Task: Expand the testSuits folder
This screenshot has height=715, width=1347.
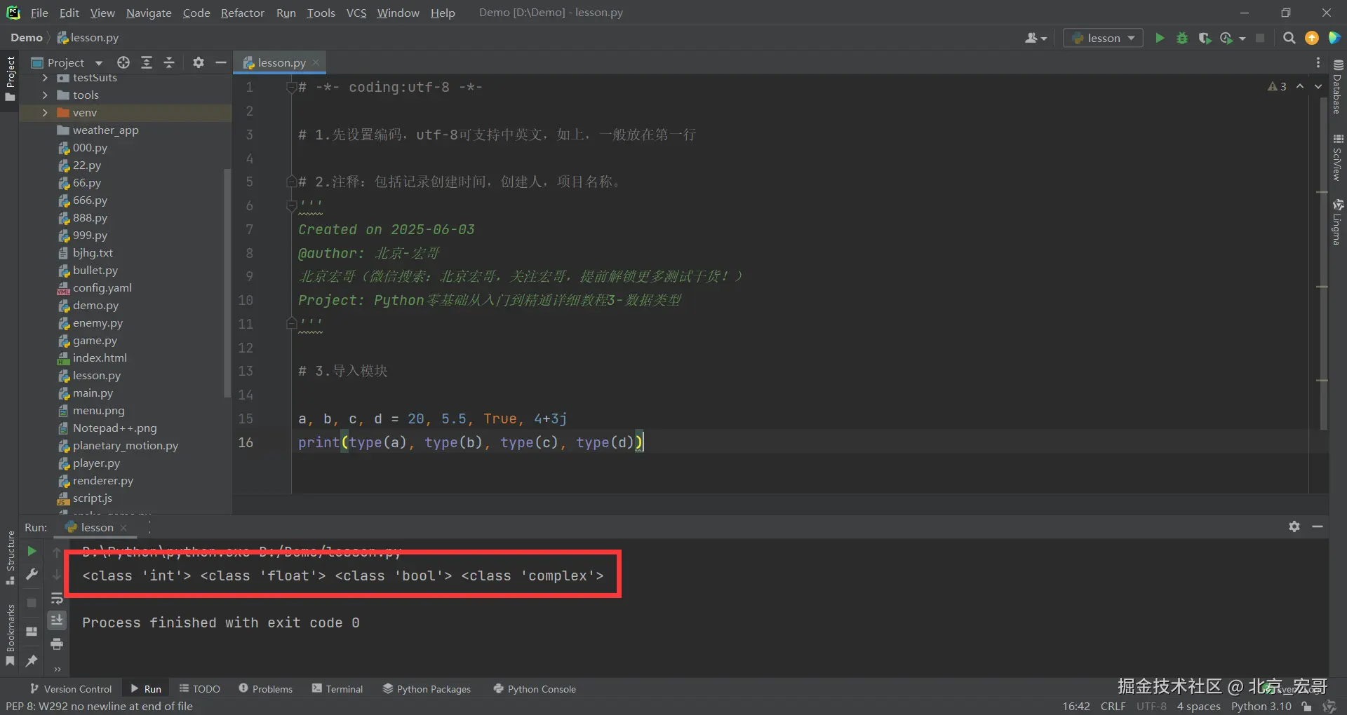Action: pos(45,78)
